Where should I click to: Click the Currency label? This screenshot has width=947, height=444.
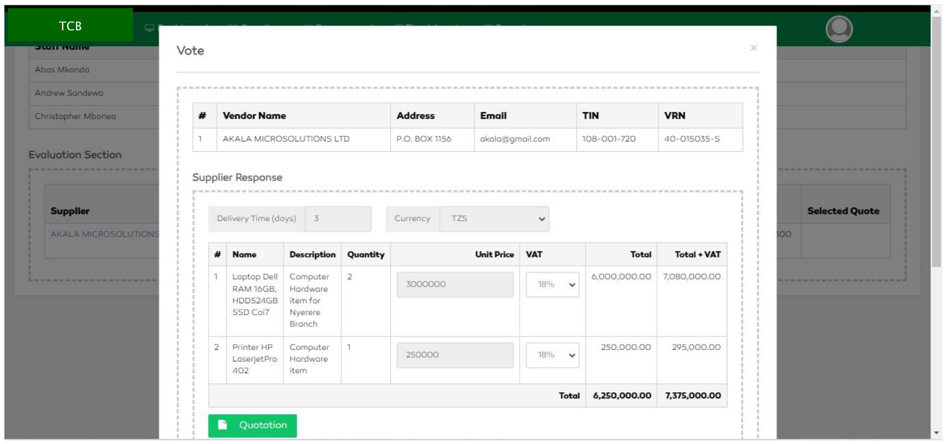pos(412,218)
